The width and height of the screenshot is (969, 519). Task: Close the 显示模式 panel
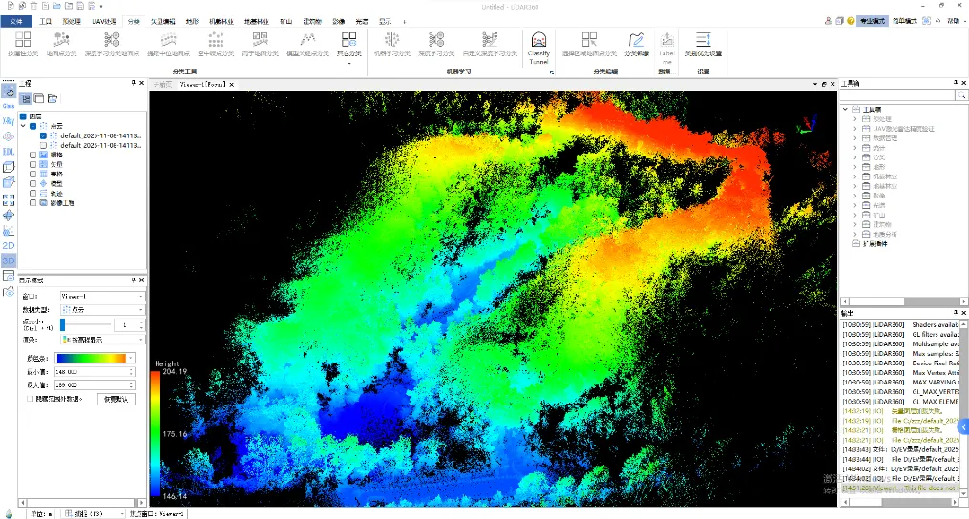(x=141, y=280)
